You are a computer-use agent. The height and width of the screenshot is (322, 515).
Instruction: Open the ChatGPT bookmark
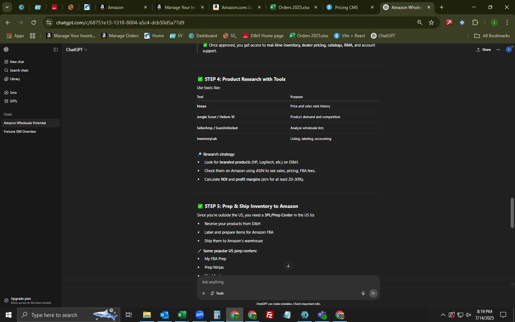383,36
